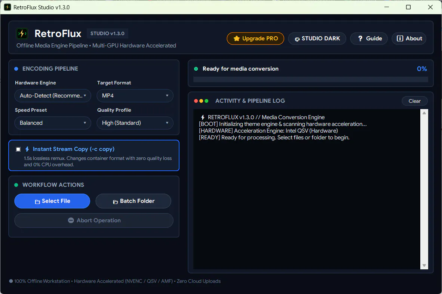Screen dimensions: 442x294
Task: Switch theme with the STUDIO DARK button
Action: point(317,38)
